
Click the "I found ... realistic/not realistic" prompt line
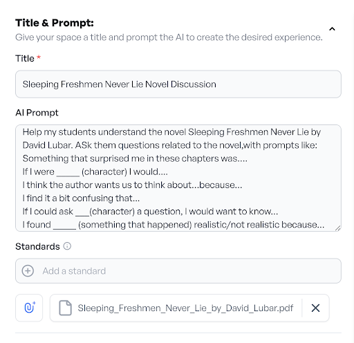click(x=174, y=225)
